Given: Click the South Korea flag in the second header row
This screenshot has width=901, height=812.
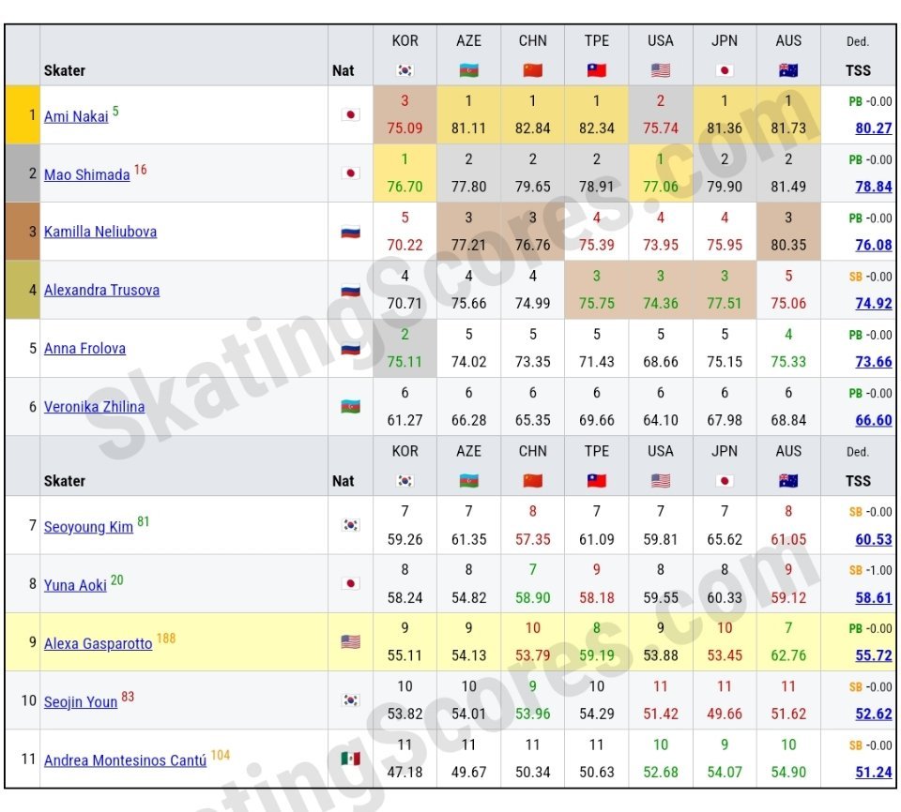Looking at the screenshot, I should pyautogui.click(x=405, y=481).
